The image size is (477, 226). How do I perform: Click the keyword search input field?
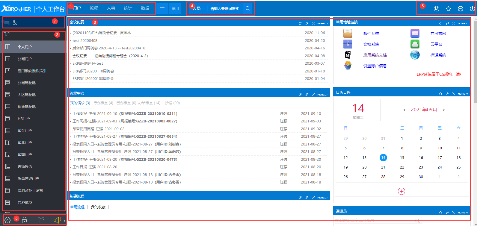(225, 9)
